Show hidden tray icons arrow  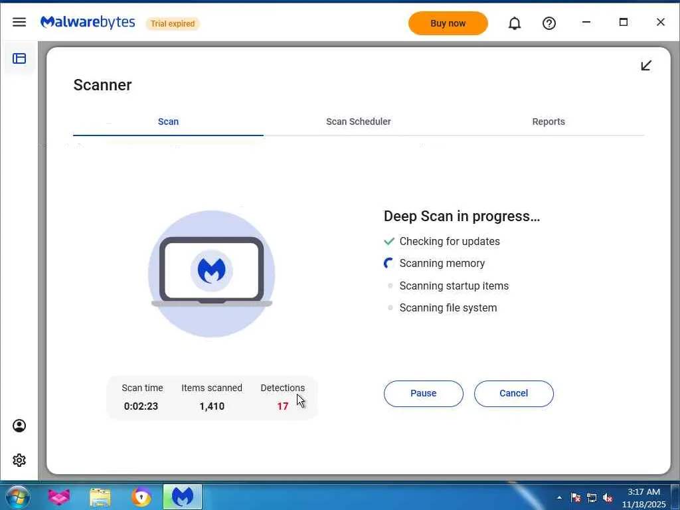[x=559, y=497]
